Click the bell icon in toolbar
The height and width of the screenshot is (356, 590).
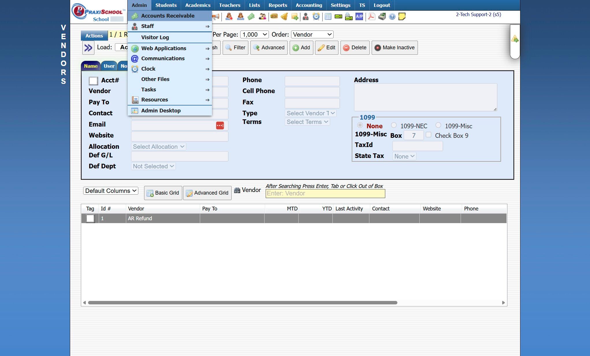[x=284, y=16]
